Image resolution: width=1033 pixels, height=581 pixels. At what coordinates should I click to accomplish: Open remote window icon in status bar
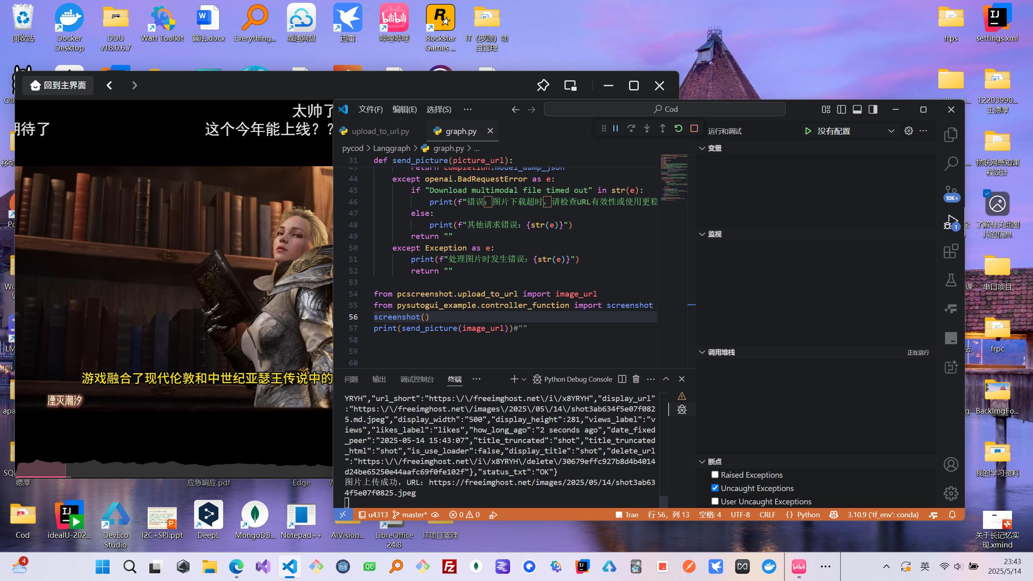tap(343, 514)
